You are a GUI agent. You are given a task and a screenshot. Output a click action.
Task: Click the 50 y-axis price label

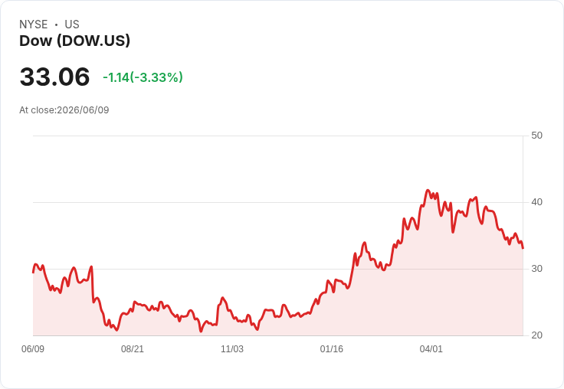coord(536,136)
